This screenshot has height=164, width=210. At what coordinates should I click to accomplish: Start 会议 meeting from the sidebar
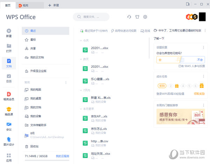9,127
